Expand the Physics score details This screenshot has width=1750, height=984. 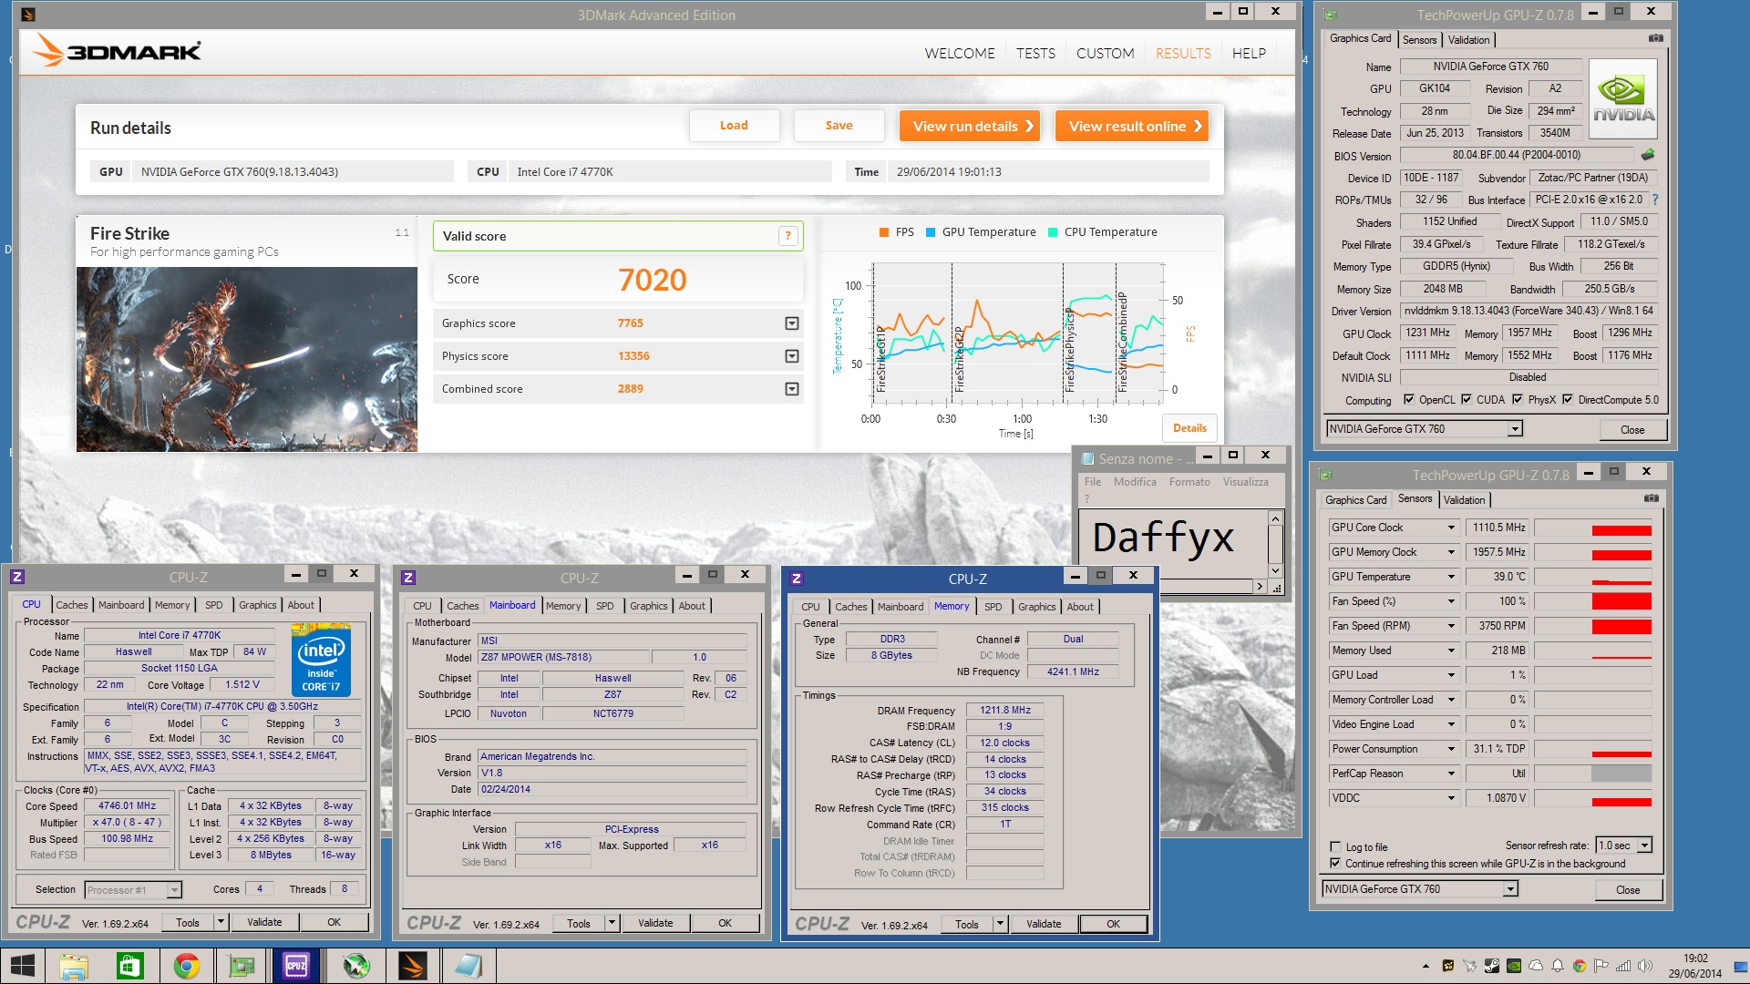pos(792,356)
